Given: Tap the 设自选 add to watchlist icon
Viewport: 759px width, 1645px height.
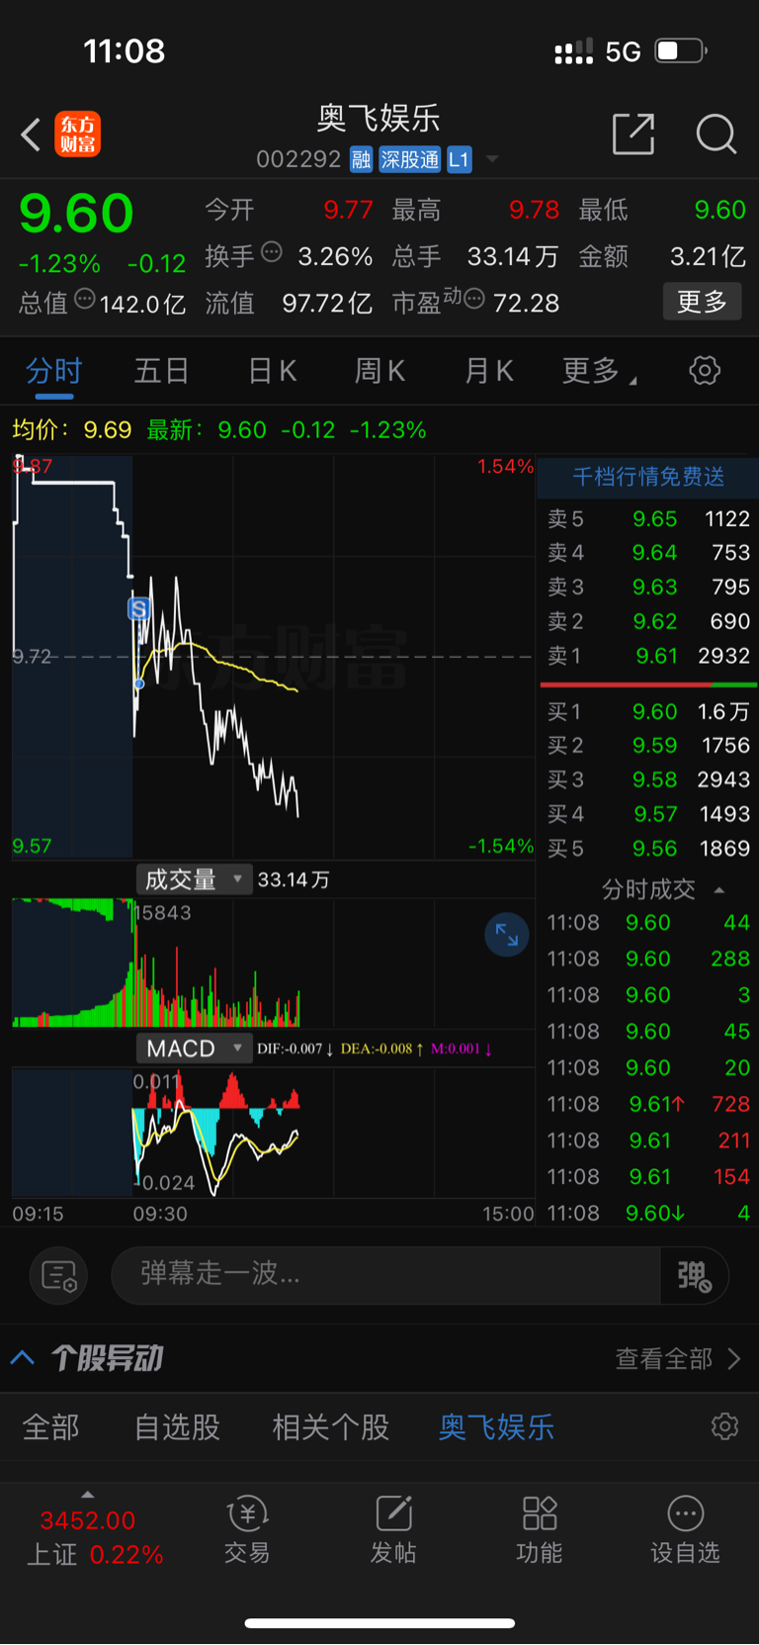Looking at the screenshot, I should pyautogui.click(x=686, y=1529).
